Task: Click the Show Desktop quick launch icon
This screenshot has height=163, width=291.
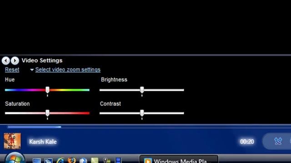Action: [37, 160]
